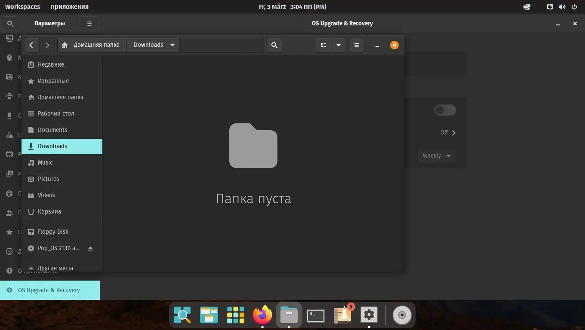Click the Trash icon in the sidebar
The height and width of the screenshot is (330, 585).
(x=31, y=212)
